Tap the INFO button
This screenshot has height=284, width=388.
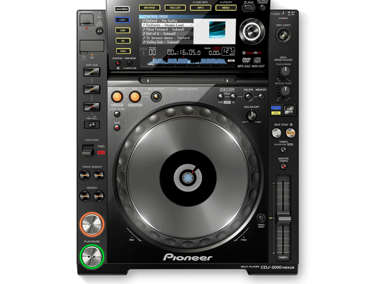(x=201, y=8)
